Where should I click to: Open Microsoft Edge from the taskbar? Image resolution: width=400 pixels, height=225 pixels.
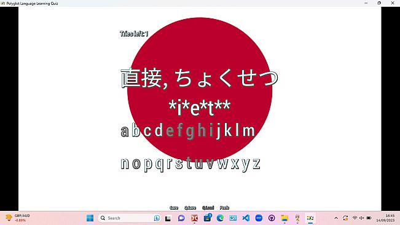coord(220,218)
